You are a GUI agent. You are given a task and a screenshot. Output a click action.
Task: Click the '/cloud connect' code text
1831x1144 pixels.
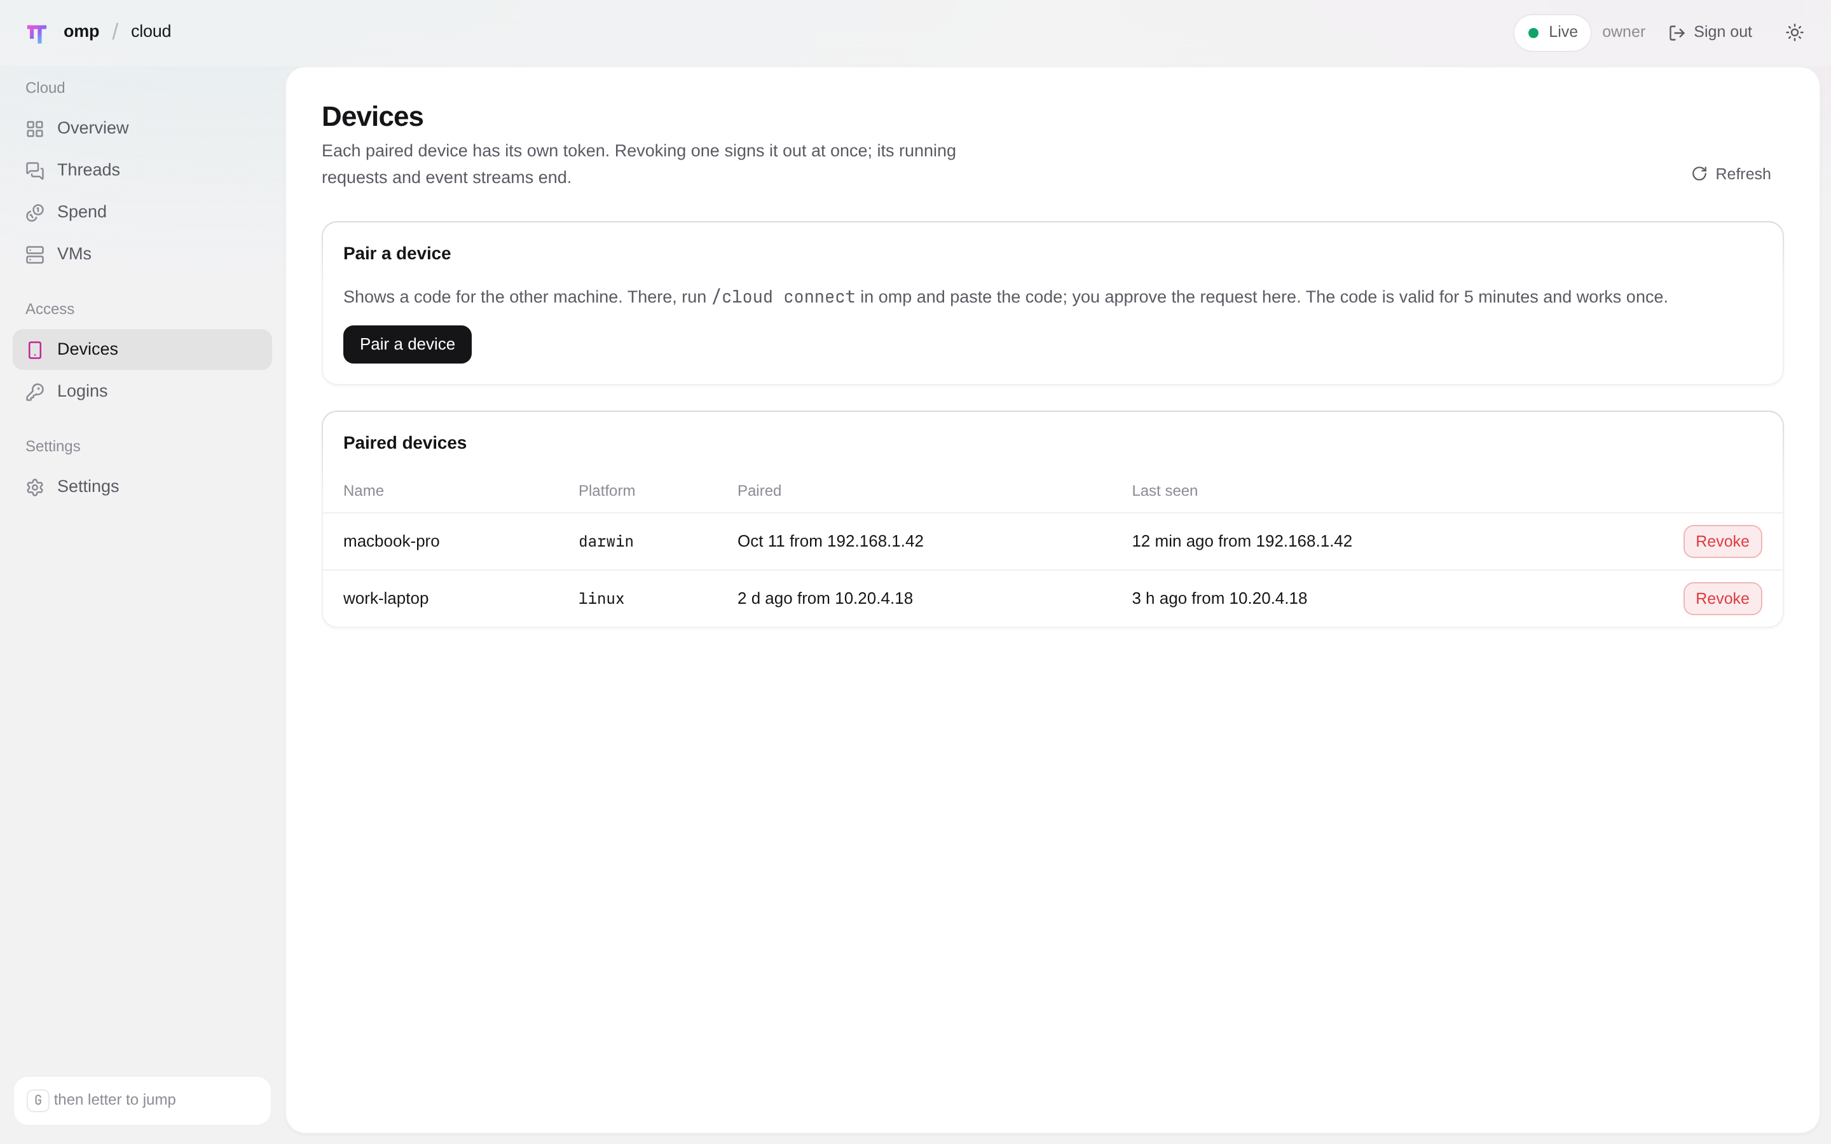pos(783,297)
